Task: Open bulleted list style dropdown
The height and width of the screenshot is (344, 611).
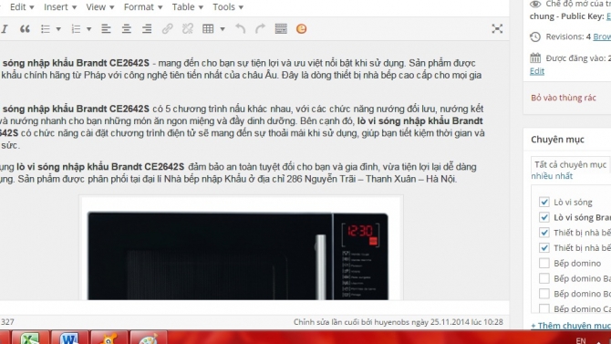Action: point(58,29)
